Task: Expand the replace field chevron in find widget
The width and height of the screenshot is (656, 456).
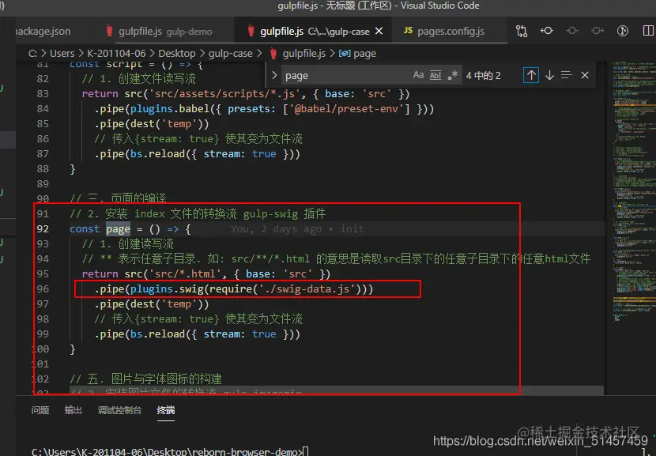Action: 274,75
